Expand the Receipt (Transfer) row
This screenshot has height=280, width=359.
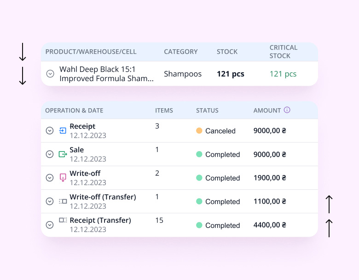point(50,225)
